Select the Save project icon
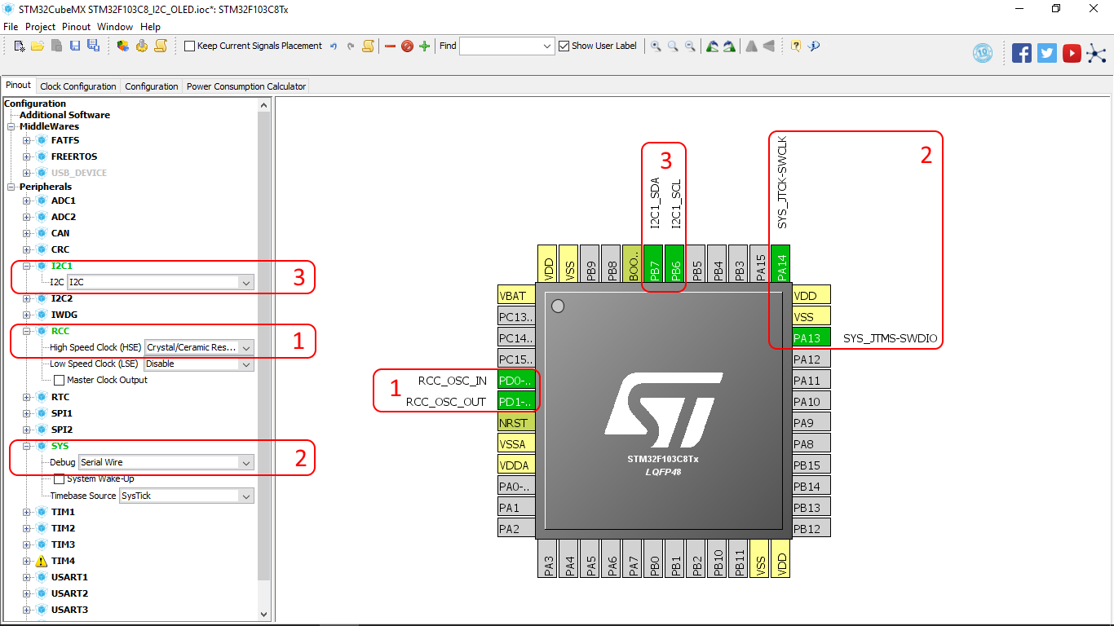This screenshot has width=1114, height=626. (x=75, y=46)
